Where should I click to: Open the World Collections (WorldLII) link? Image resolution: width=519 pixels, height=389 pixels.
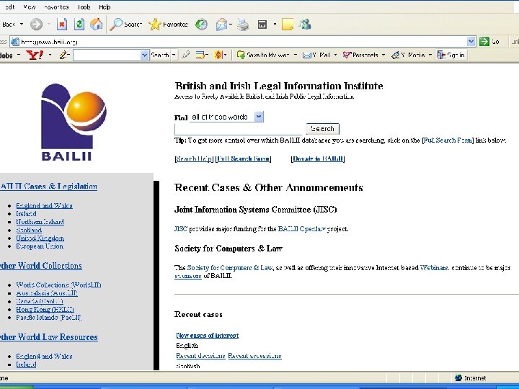pyautogui.click(x=58, y=285)
